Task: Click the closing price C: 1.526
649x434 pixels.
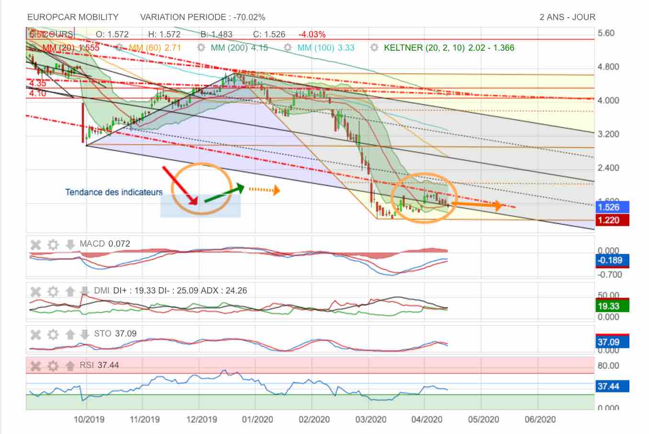Action: coord(269,34)
